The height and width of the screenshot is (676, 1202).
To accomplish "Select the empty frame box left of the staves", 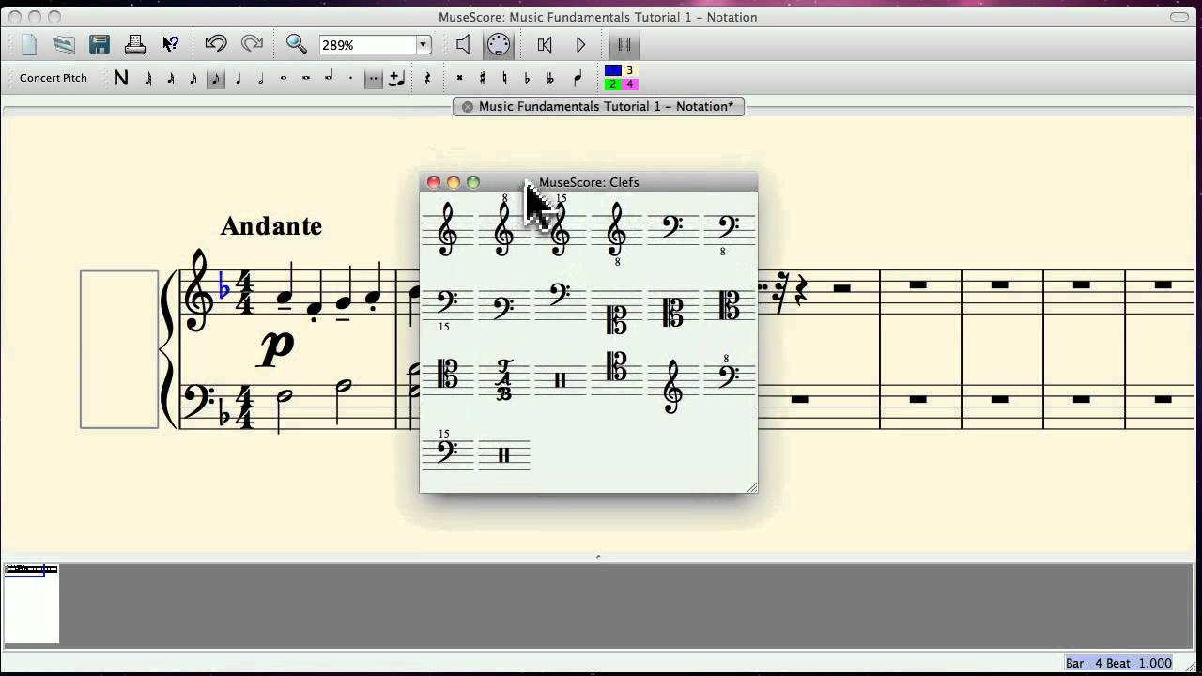I will [119, 349].
